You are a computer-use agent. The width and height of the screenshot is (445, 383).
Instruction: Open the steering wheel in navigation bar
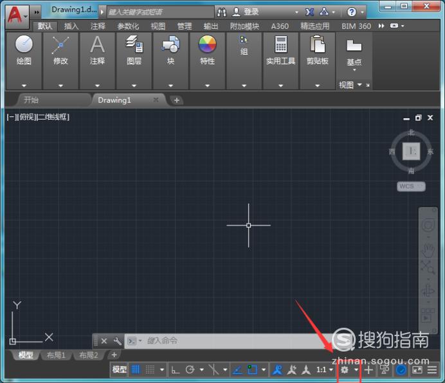point(428,226)
